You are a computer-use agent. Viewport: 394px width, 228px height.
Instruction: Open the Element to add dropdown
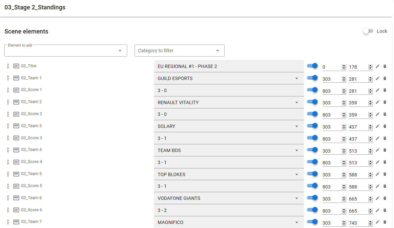tap(66, 51)
